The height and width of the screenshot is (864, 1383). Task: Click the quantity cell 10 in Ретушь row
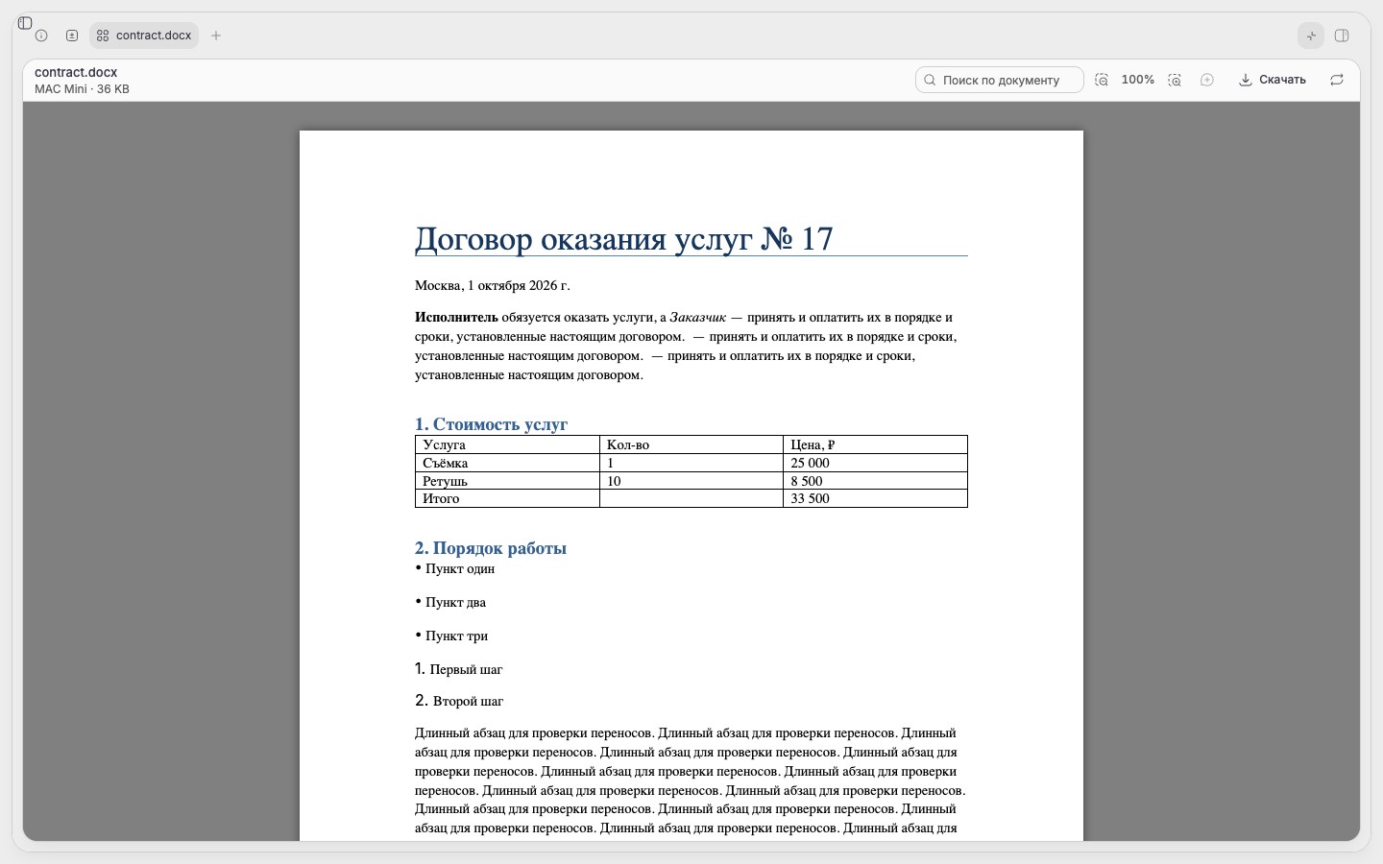tap(691, 481)
